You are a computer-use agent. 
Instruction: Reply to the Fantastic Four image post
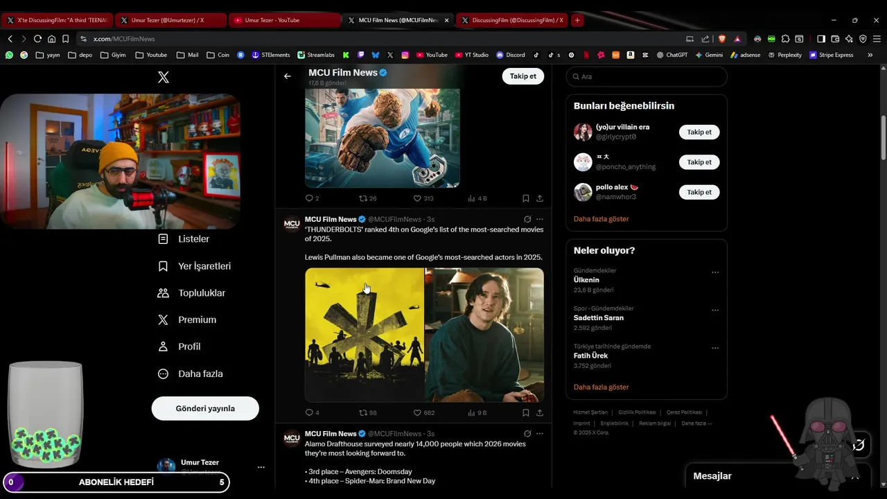pyautogui.click(x=312, y=198)
